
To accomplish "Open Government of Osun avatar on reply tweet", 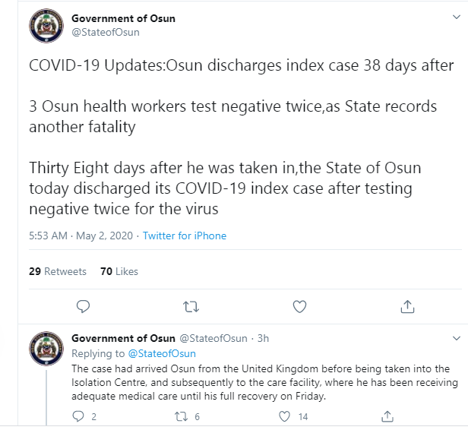I will coord(46,349).
